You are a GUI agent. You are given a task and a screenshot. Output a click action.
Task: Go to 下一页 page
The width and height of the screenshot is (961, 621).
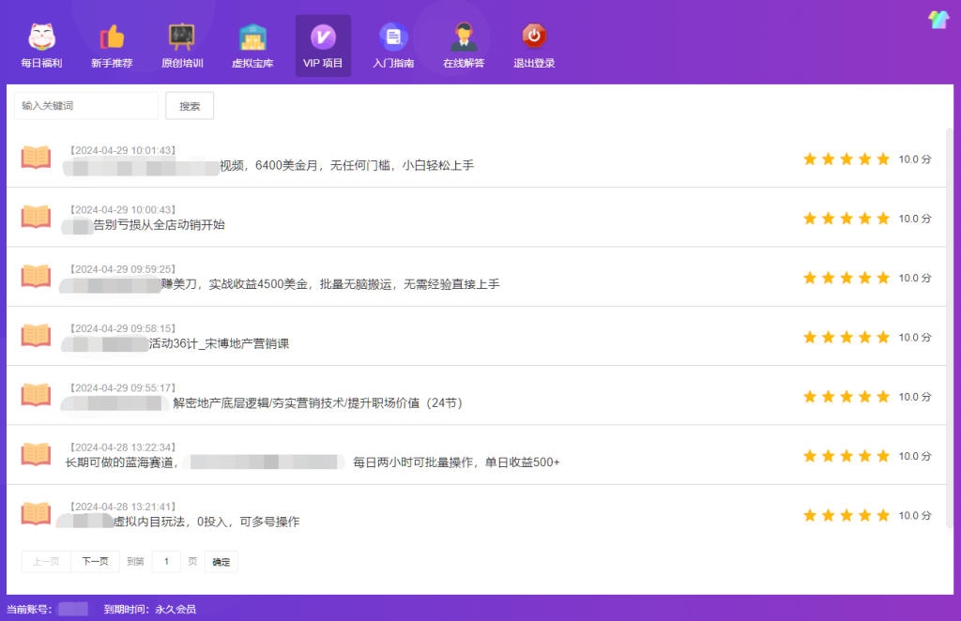point(95,562)
